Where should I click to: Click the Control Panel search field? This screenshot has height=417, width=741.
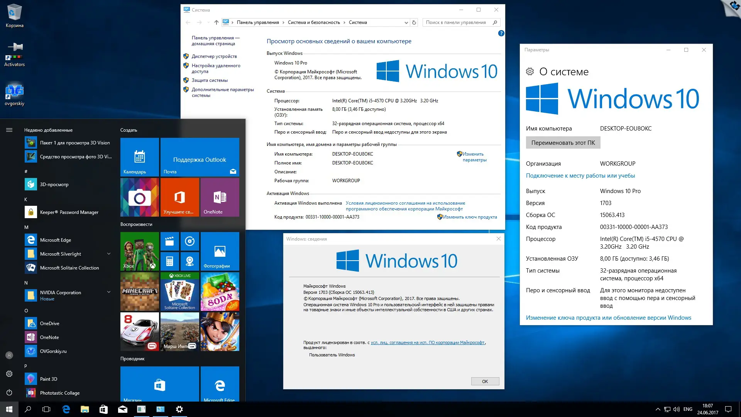pyautogui.click(x=457, y=22)
